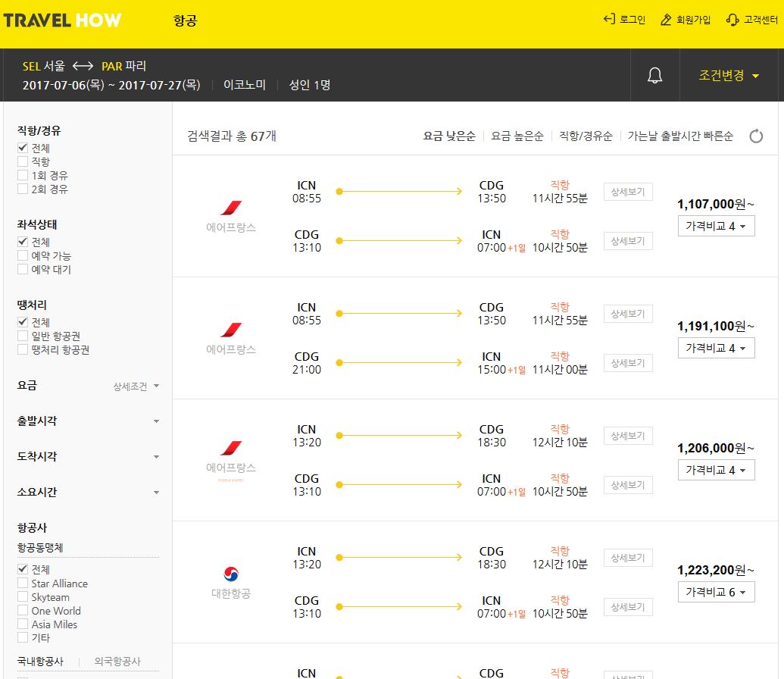The image size is (784, 679).
Task: Click 상세보기 for the first outbound flight
Action: 628,192
